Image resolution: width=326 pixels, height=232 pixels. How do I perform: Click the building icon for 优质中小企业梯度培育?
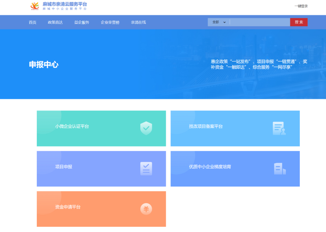[x=279, y=169]
